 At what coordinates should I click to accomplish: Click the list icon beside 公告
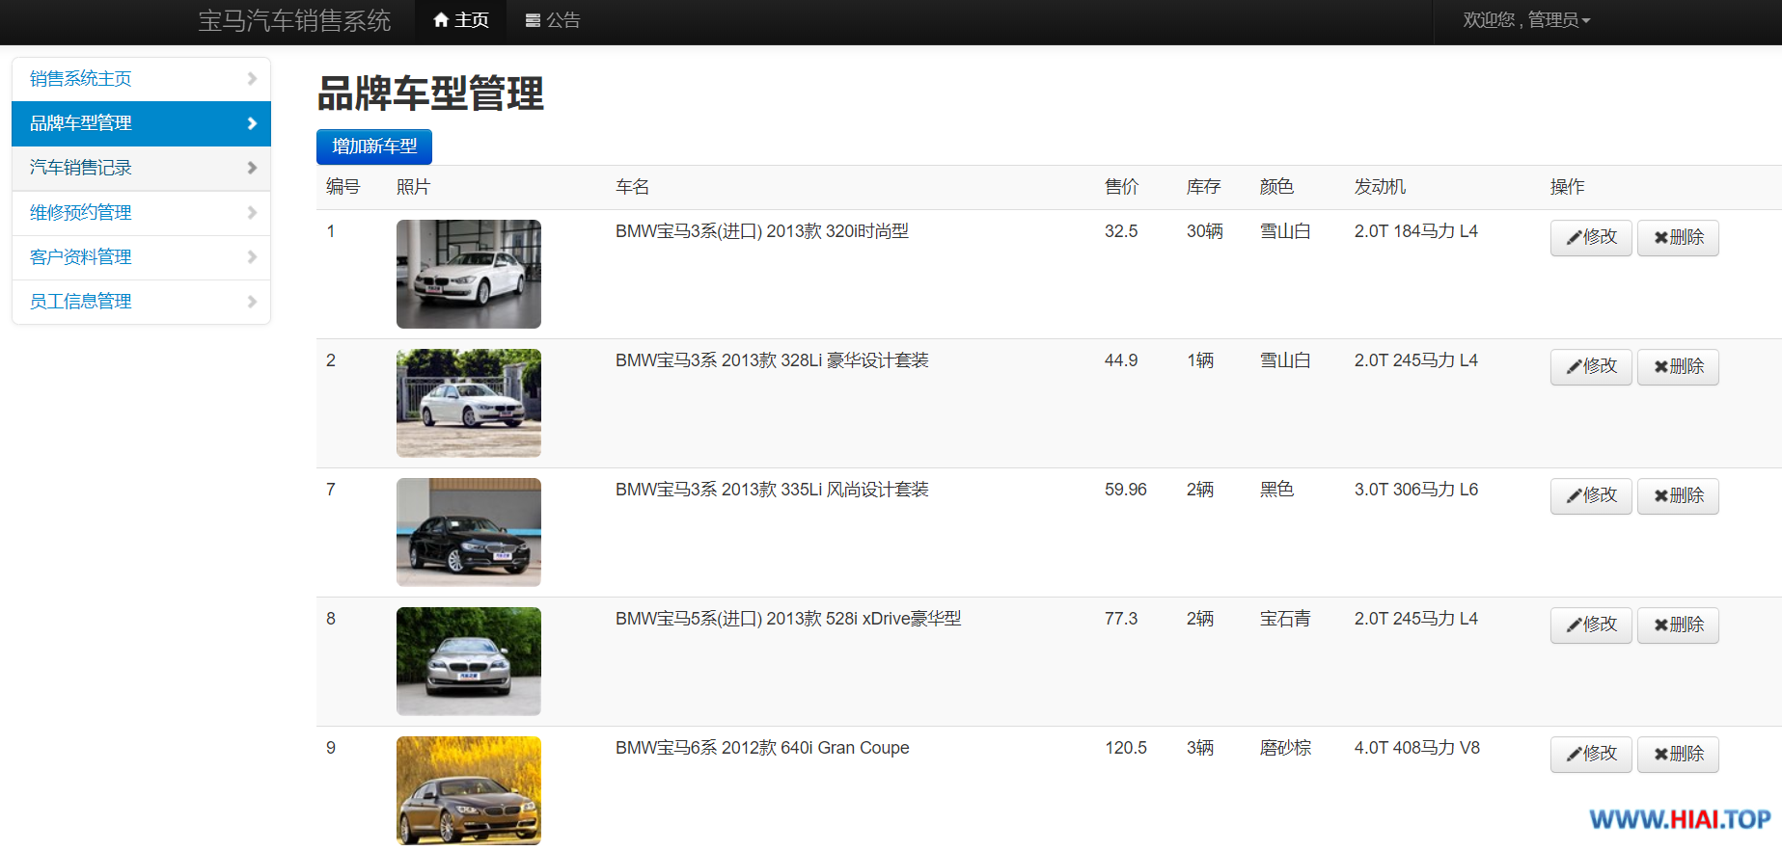[533, 20]
